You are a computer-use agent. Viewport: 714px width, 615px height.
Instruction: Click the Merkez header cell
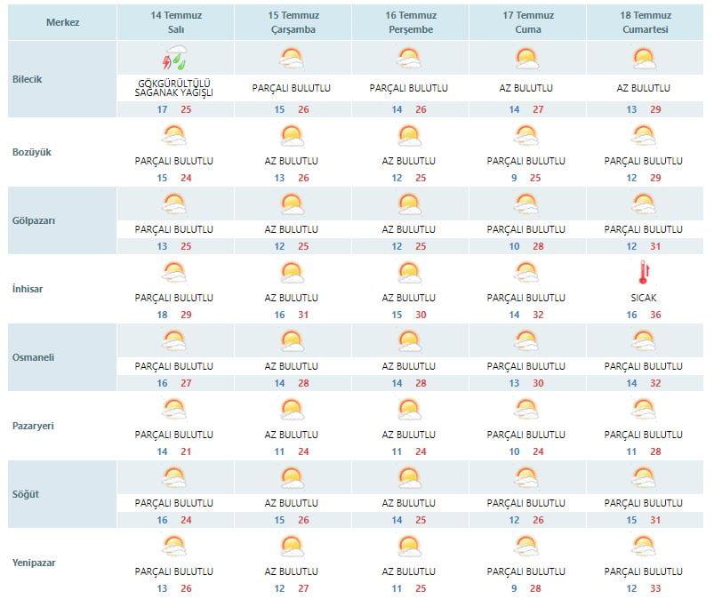pyautogui.click(x=62, y=22)
